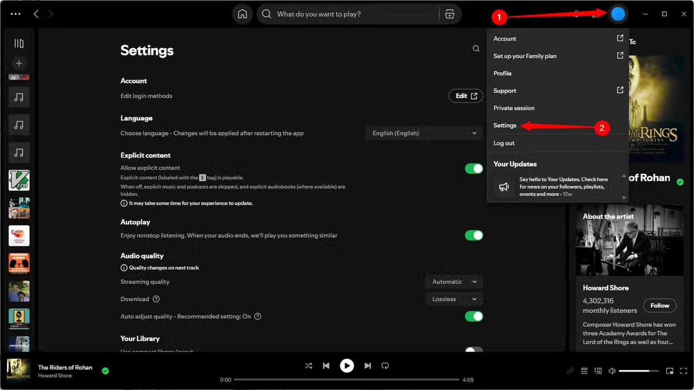The width and height of the screenshot is (694, 390).
Task: Click Edit login methods button
Action: tap(466, 96)
